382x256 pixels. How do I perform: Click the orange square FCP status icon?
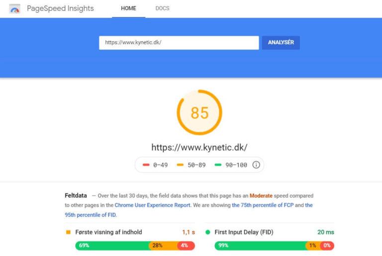coord(68,232)
